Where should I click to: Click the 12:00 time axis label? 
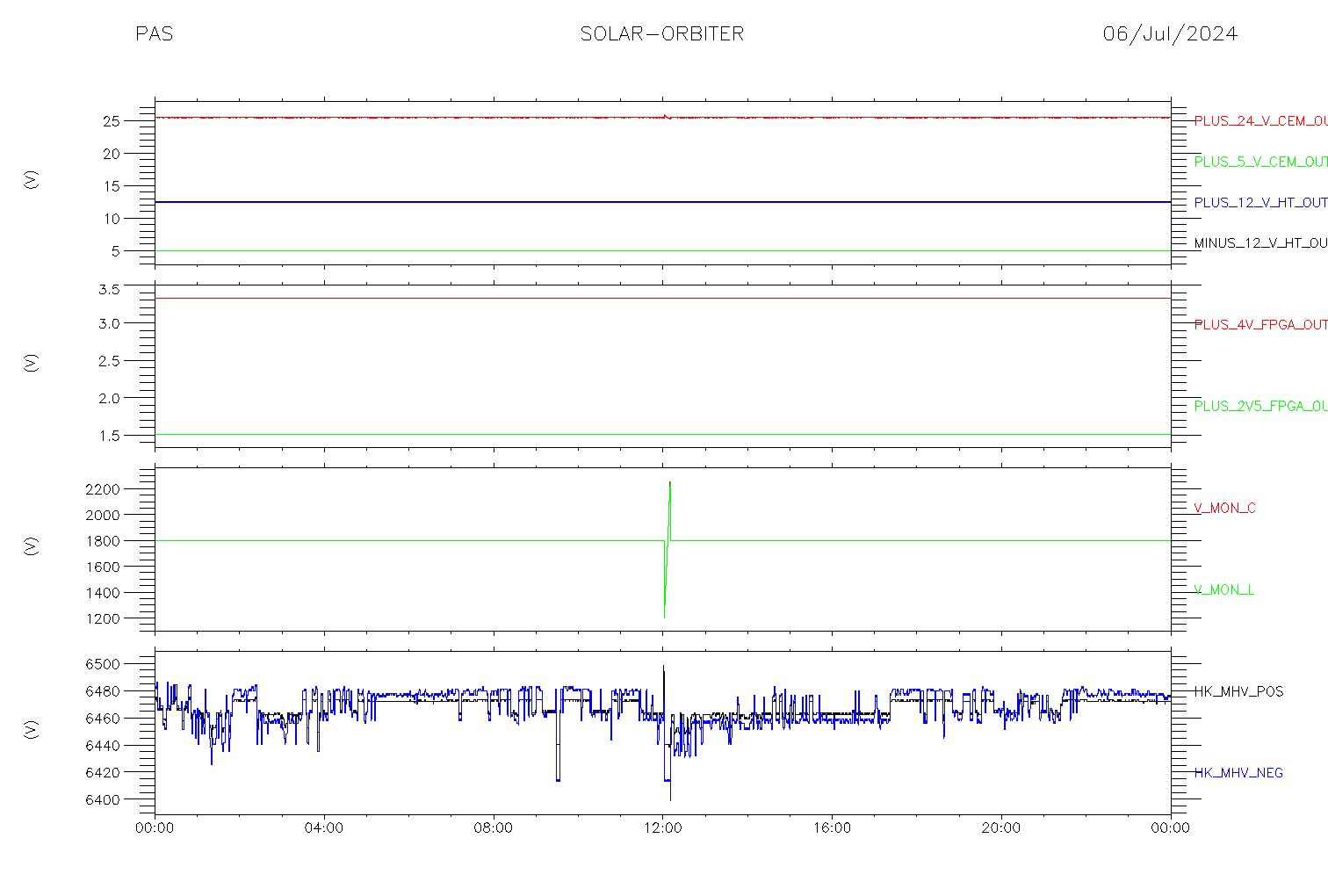[662, 828]
